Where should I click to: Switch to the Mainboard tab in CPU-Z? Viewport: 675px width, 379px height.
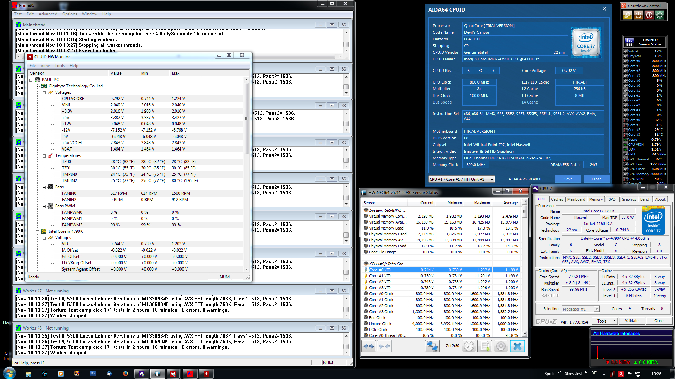pos(576,199)
